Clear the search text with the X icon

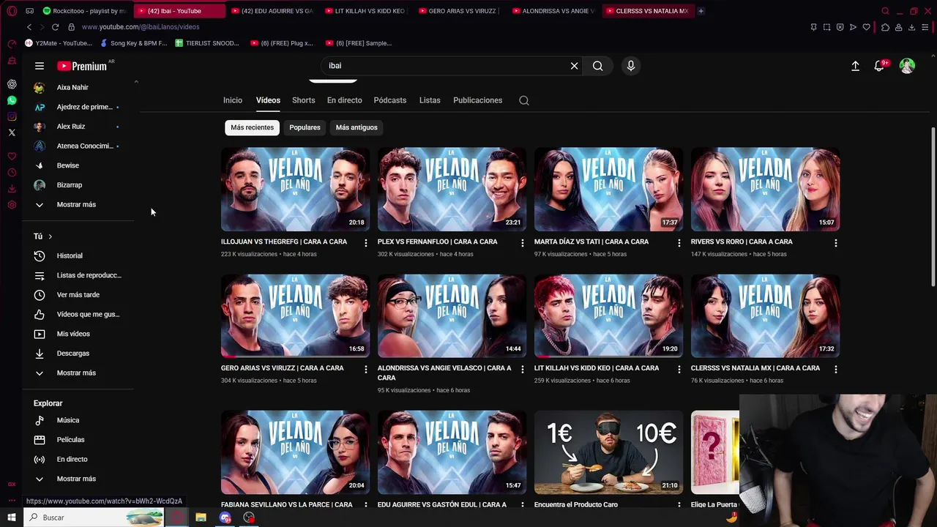(575, 66)
